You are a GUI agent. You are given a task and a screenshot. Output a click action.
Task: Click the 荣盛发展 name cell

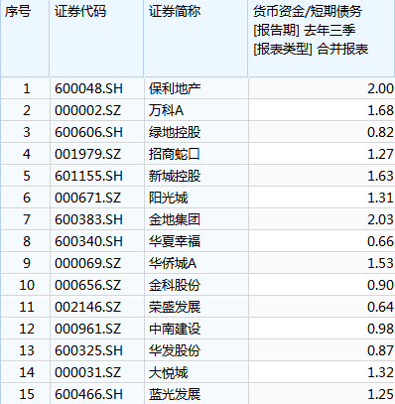196,307
